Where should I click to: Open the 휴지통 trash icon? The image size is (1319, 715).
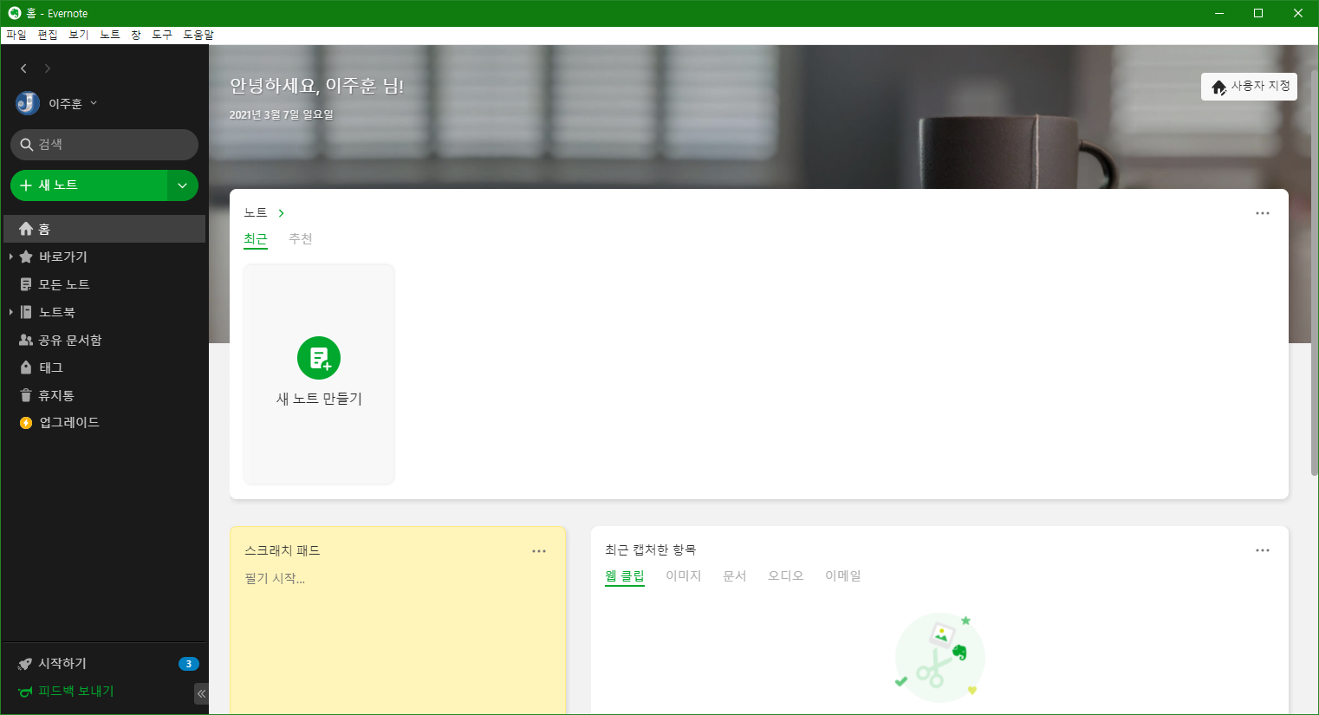pos(26,395)
